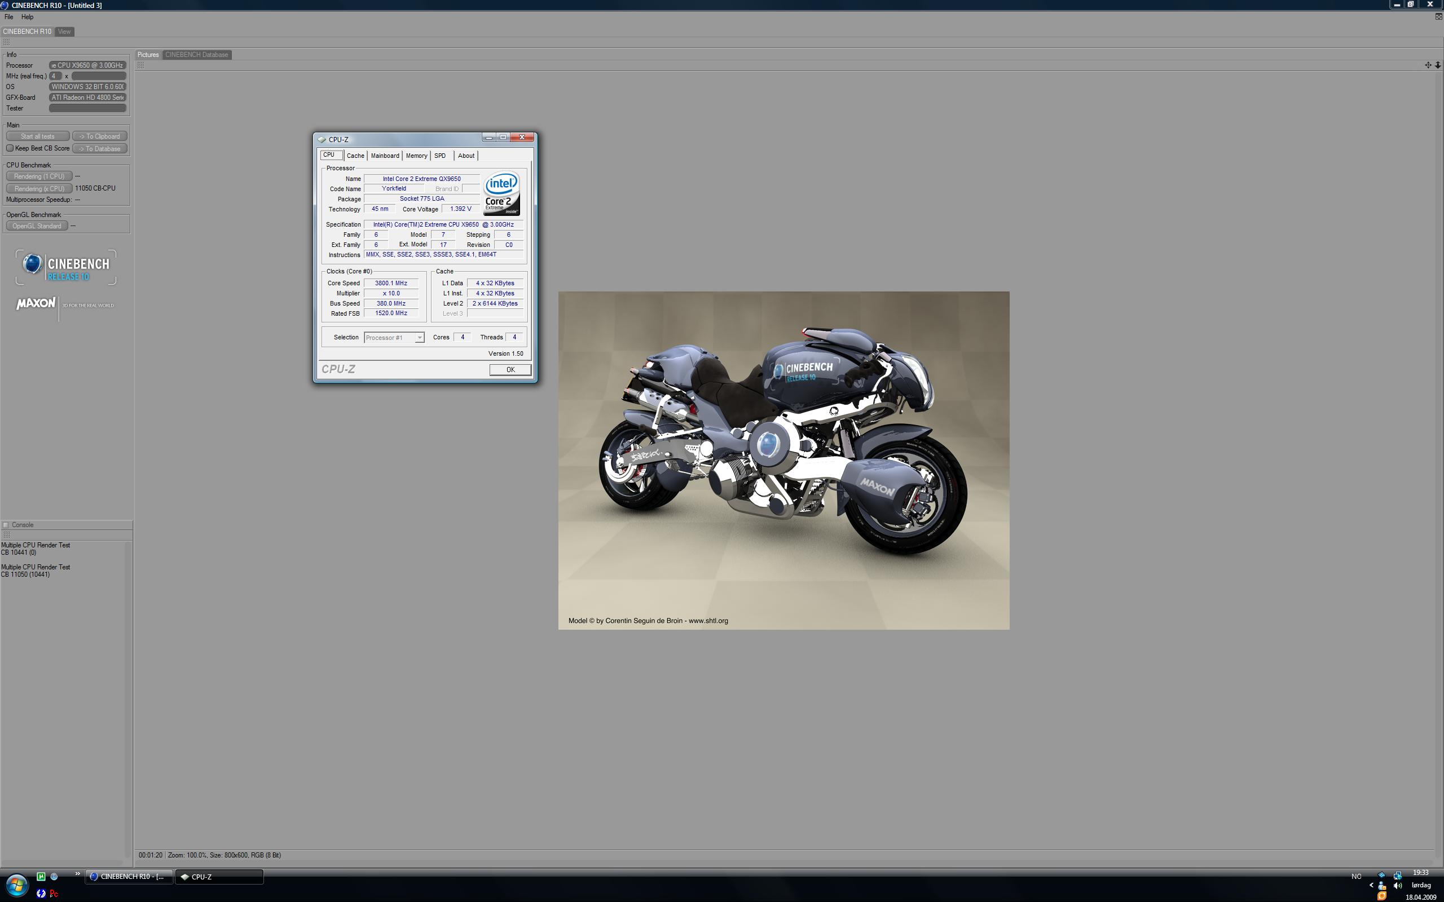Select the View tab

coord(64,32)
